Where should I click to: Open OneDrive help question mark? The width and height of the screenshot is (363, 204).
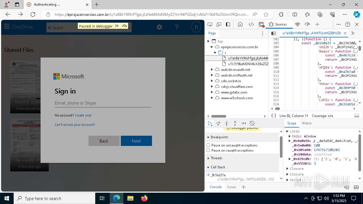(x=177, y=27)
